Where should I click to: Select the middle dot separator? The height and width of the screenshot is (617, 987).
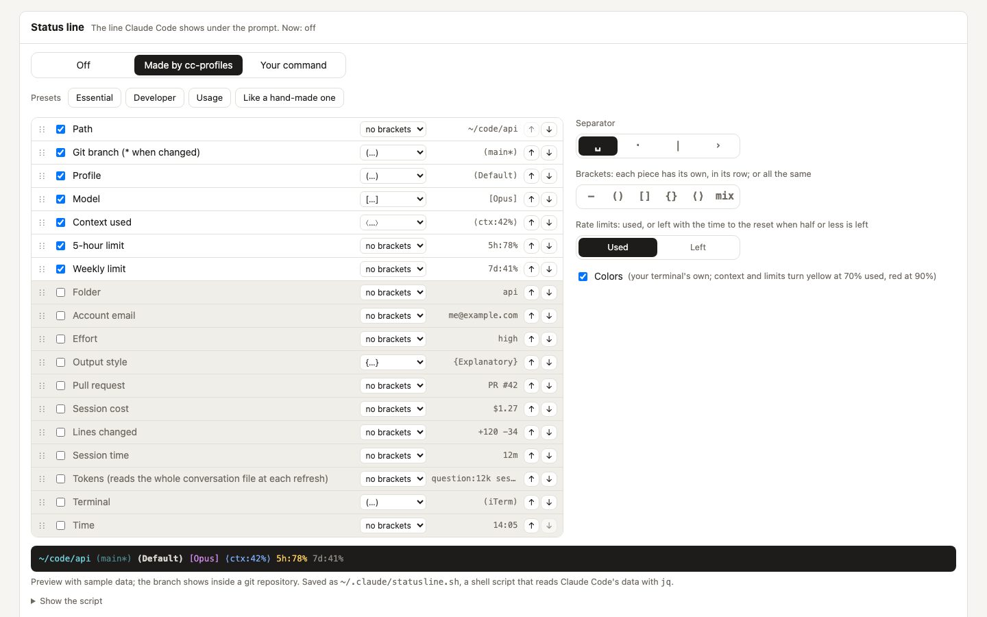tap(637, 146)
